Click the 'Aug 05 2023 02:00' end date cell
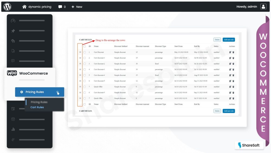 pos(201,75)
